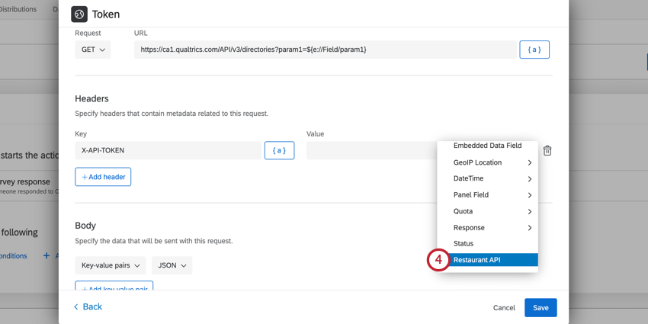Click the Token task icon in header
Viewport: 648px width, 324px height.
79,14
